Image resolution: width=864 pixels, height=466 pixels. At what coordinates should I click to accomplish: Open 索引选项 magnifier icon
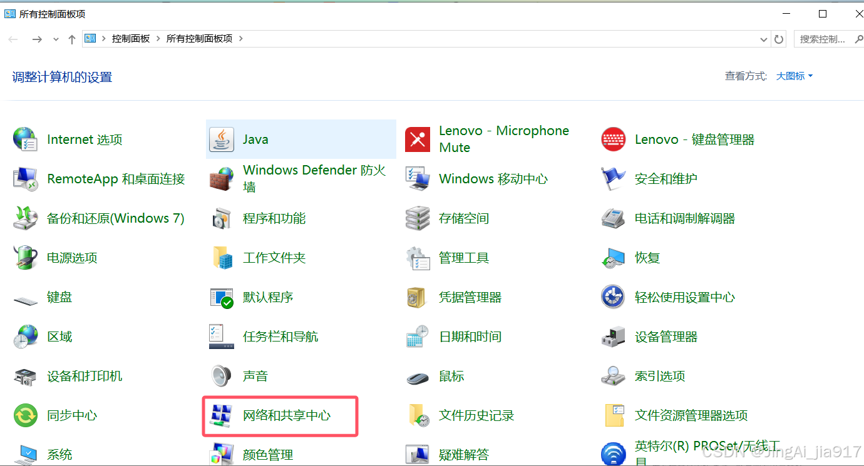613,376
